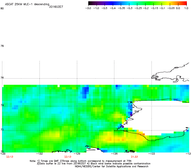Image resolution: width=191 pixels, height=168 pixels.
Task: Click the -0.2 color scale label
Action: [x=146, y=8]
